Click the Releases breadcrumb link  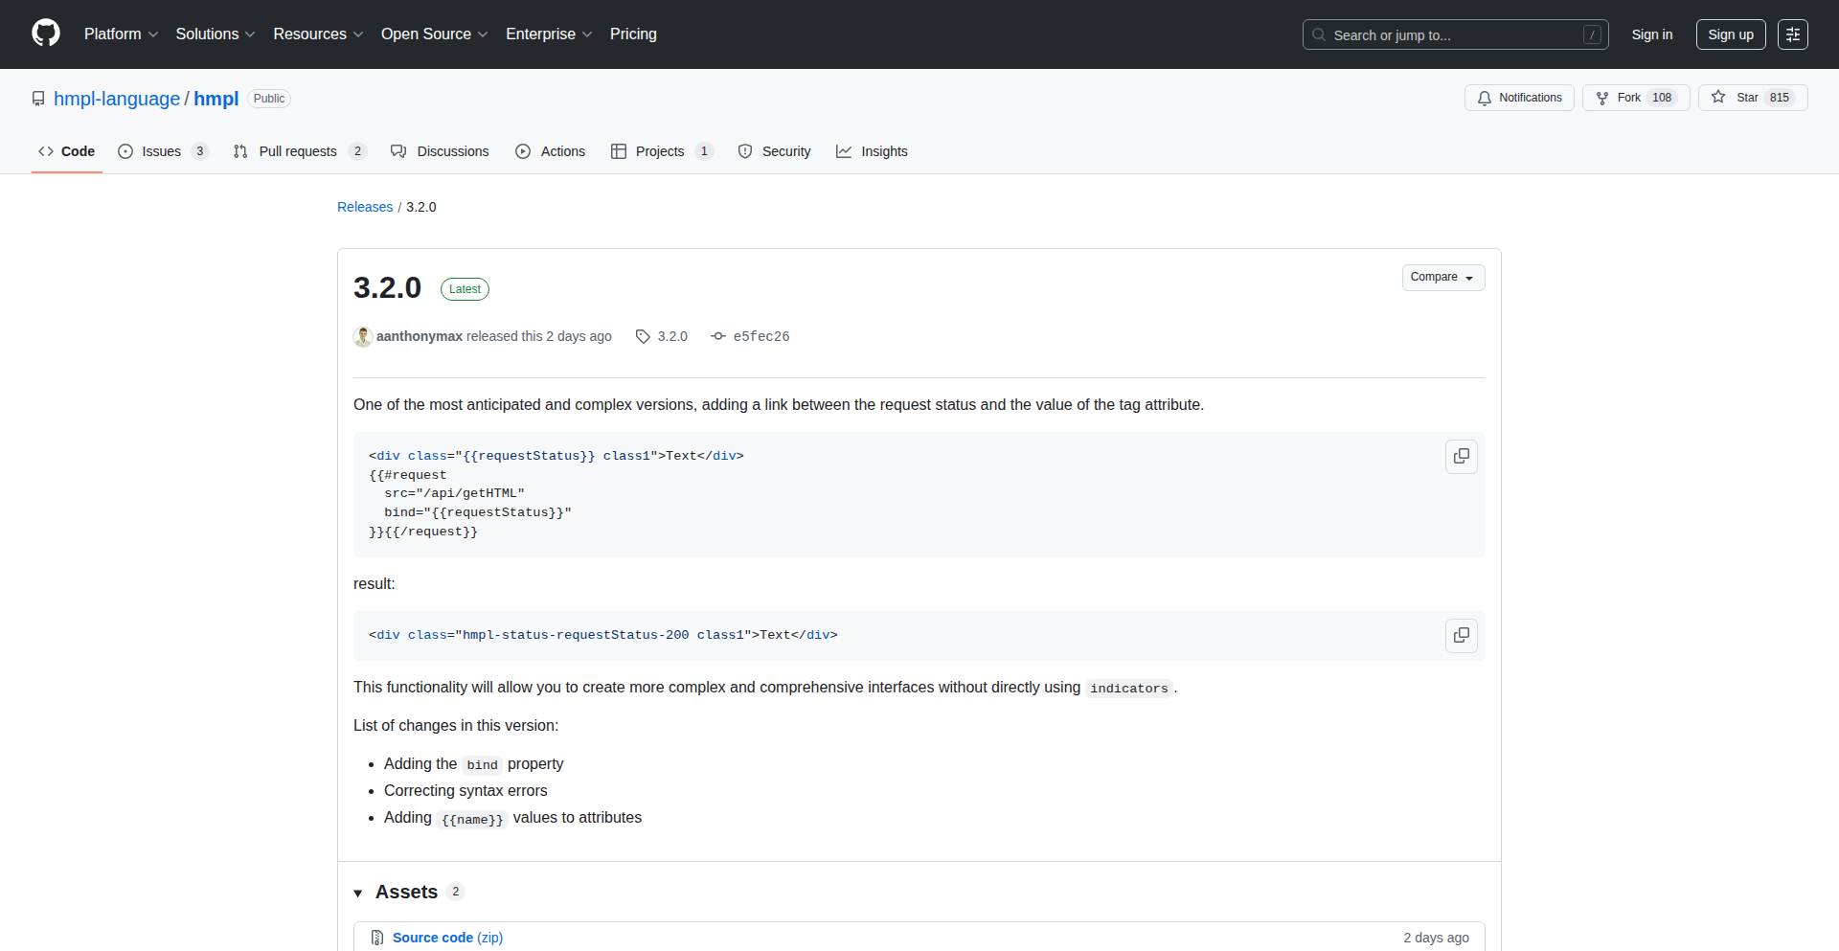[x=365, y=207]
